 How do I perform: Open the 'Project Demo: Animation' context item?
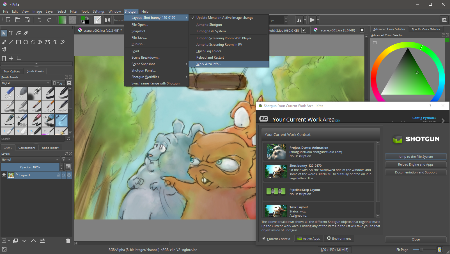point(319,152)
